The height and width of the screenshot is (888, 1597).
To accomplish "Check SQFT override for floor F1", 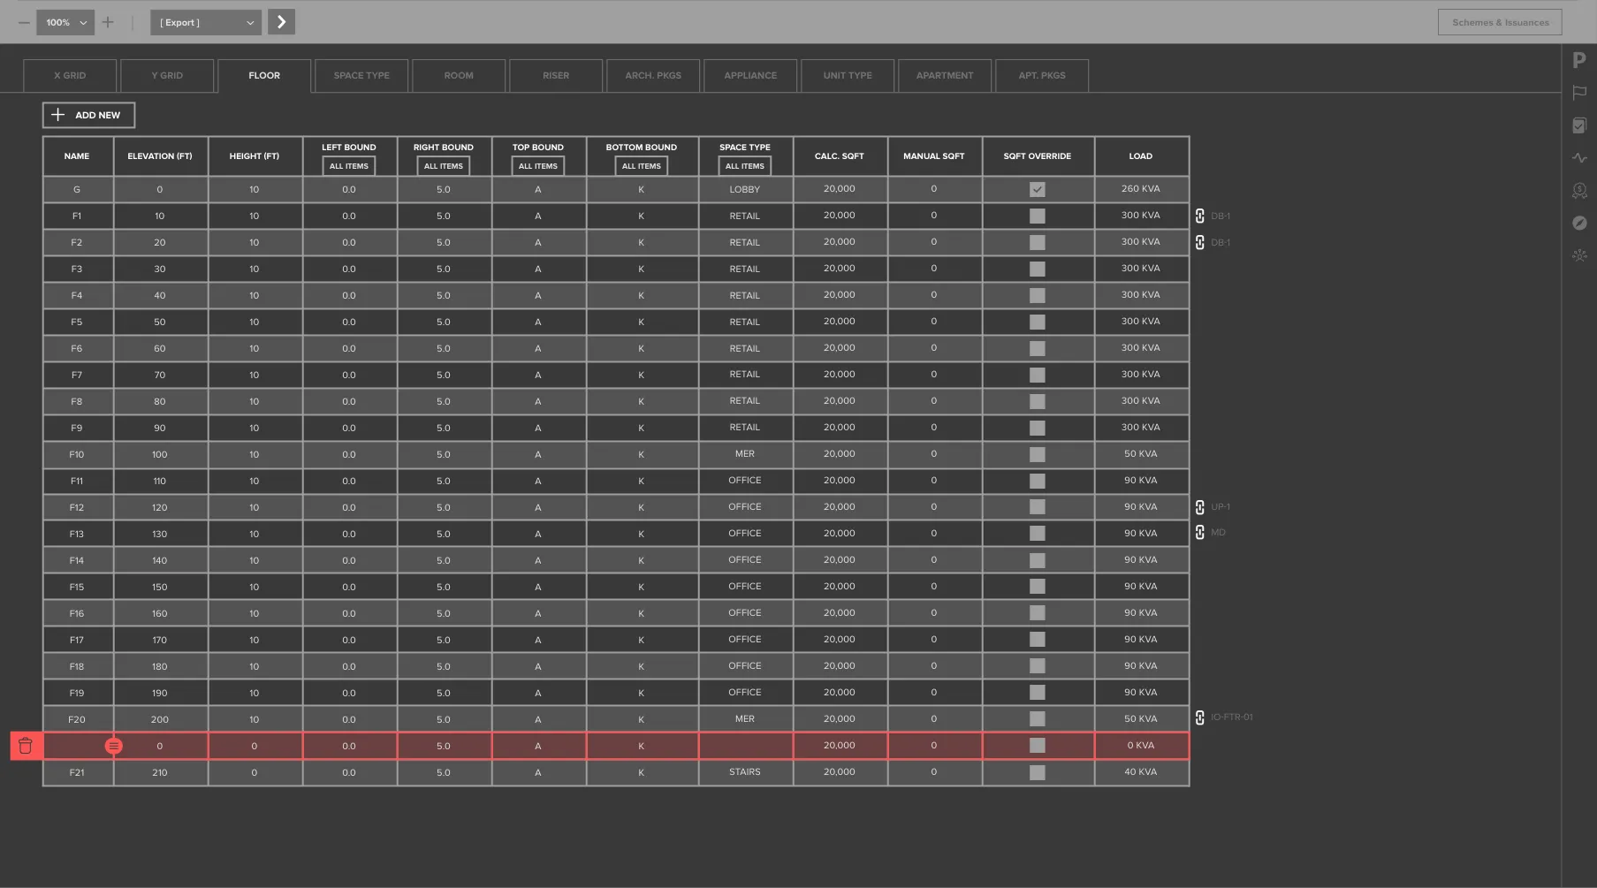I will click(1038, 216).
